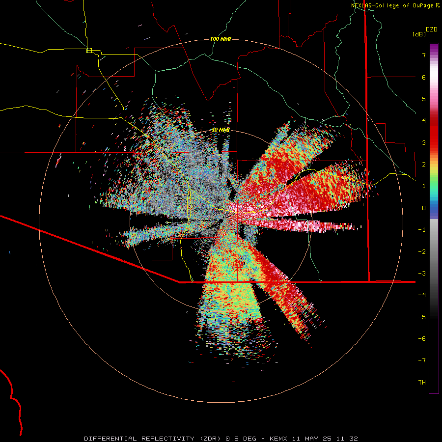Click the small yellow square city marker

89,51
